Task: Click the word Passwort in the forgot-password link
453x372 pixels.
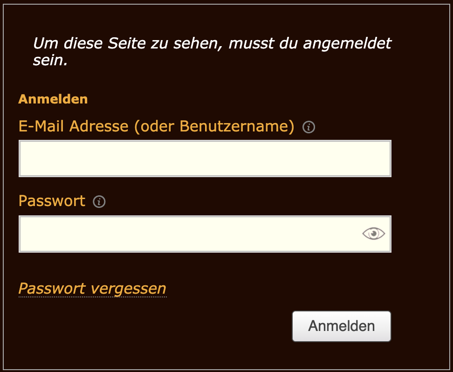Action: click(x=52, y=289)
